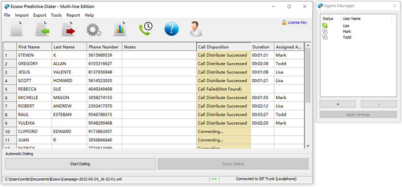Open help via blue question mark icon
The height and width of the screenshot is (187, 402).
[x=171, y=29]
